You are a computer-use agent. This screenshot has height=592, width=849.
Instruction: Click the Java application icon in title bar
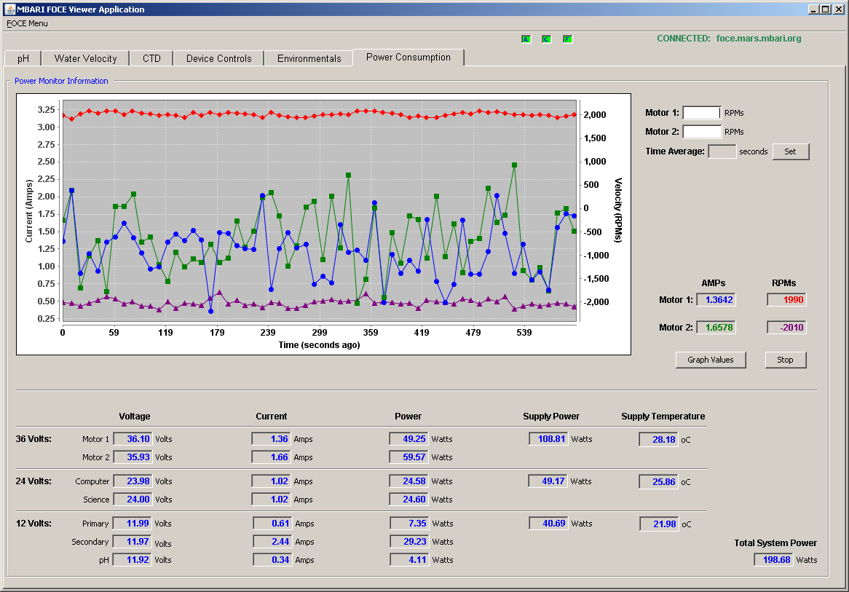point(9,9)
